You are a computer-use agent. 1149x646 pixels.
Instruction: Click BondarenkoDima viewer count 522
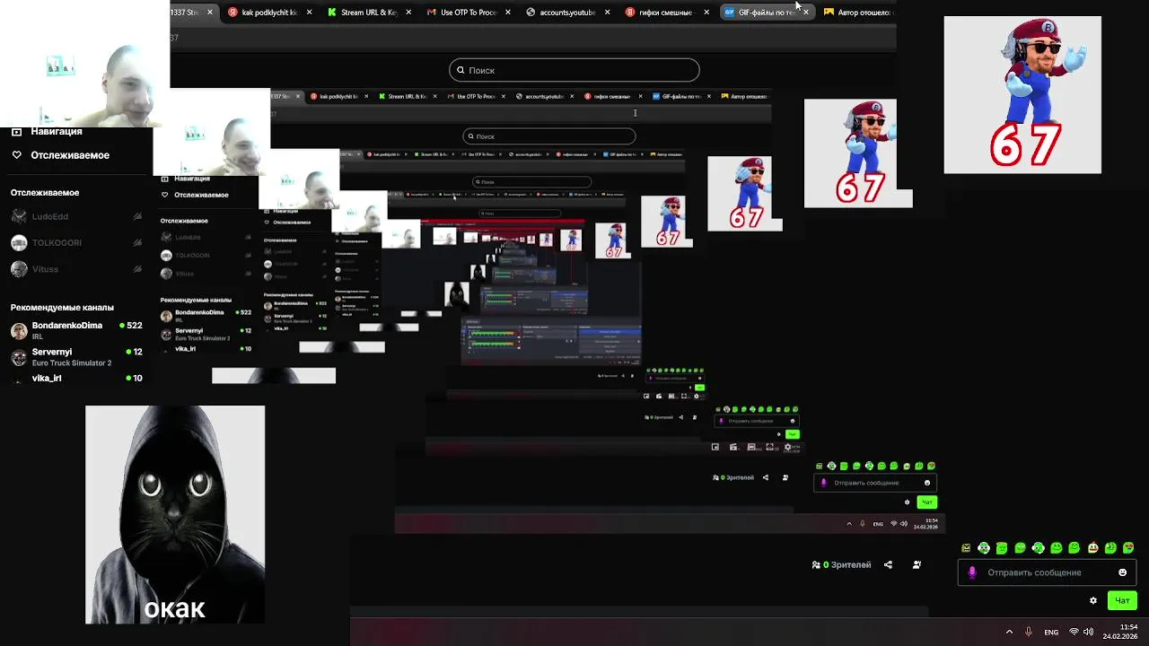tap(130, 326)
